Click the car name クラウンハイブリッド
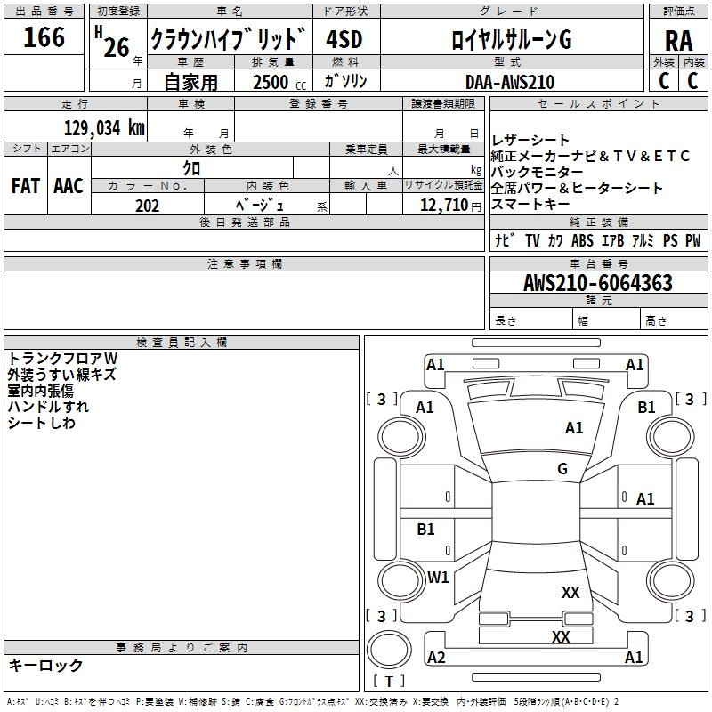Image resolution: width=712 pixels, height=712 pixels. (x=229, y=40)
